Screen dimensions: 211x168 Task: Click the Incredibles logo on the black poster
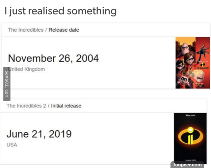point(190,137)
